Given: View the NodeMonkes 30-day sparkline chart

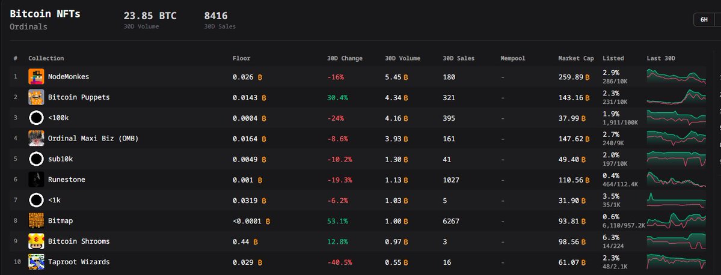Looking at the screenshot, I should pos(676,76).
